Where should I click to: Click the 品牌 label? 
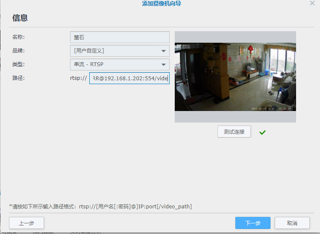(x=18, y=51)
